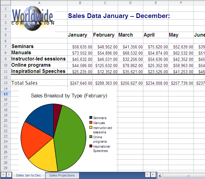This screenshot has height=179, width=205.
Task: Select the Inspirational Speeches row label
Action: pyautogui.click(x=39, y=71)
